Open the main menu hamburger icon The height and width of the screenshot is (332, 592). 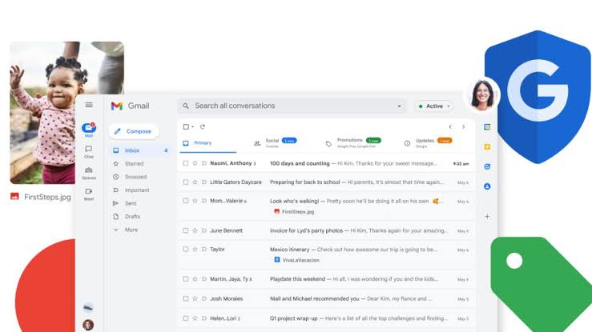[89, 105]
